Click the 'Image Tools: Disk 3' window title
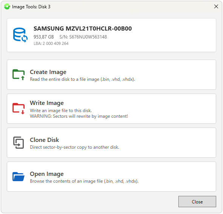Viewport: 223px width, 214px height. (x=31, y=7)
